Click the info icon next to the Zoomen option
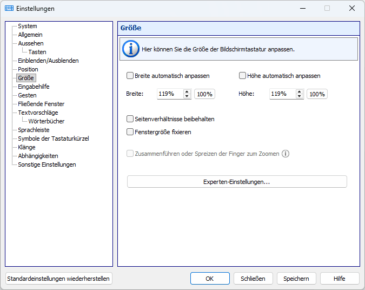 point(286,154)
